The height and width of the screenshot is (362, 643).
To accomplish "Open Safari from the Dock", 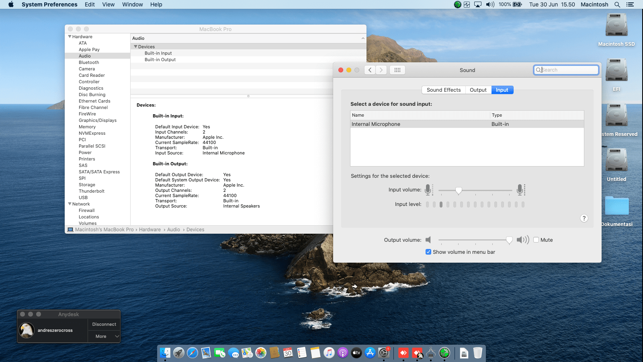I will 192,353.
